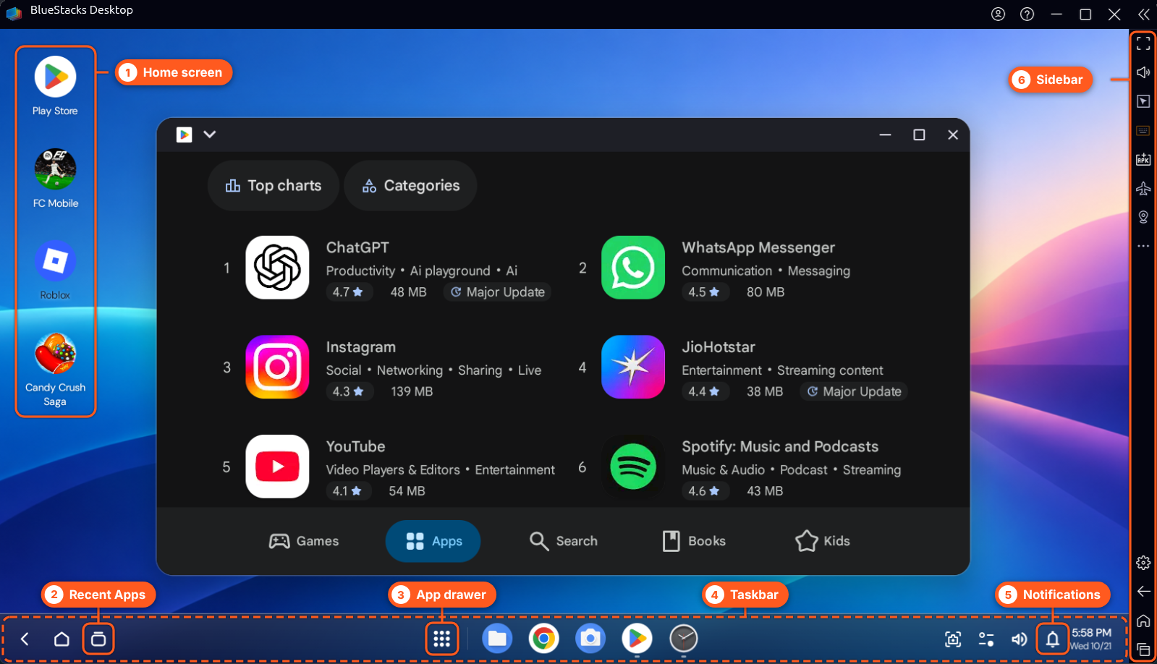Screen dimensions: 1157x664
Task: Switch to the Books tab
Action: tap(693, 541)
